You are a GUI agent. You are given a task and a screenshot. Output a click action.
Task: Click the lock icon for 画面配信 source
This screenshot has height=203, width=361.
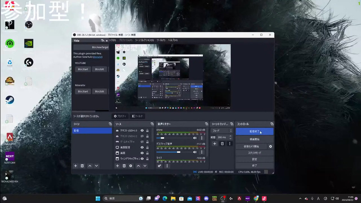(147, 147)
